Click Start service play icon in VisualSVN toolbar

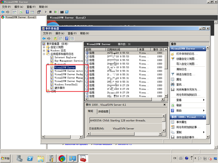pyautogui.click(x=46, y=12)
